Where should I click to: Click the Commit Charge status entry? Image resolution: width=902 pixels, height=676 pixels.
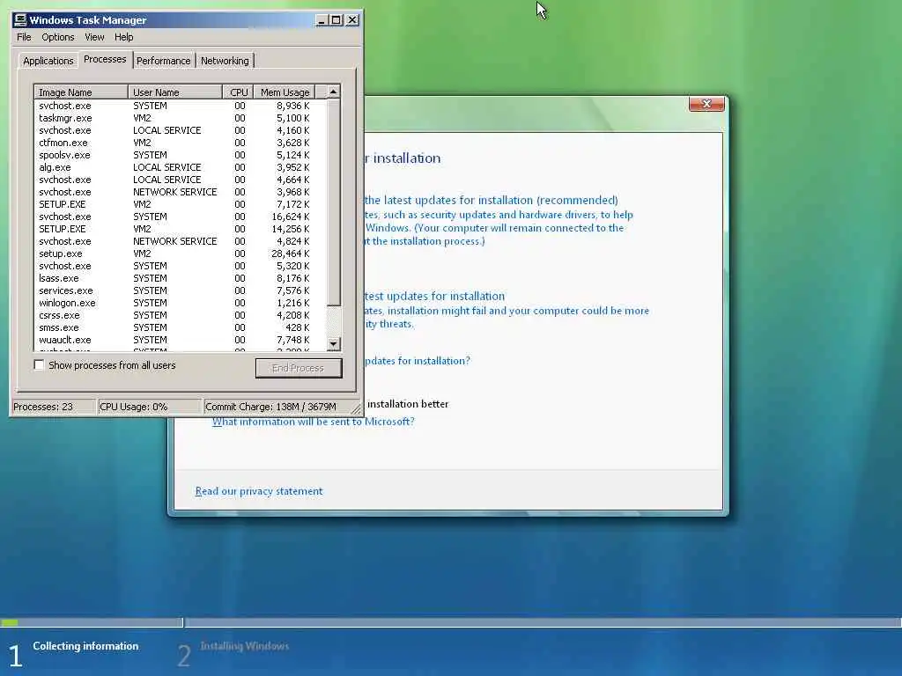tap(276, 407)
